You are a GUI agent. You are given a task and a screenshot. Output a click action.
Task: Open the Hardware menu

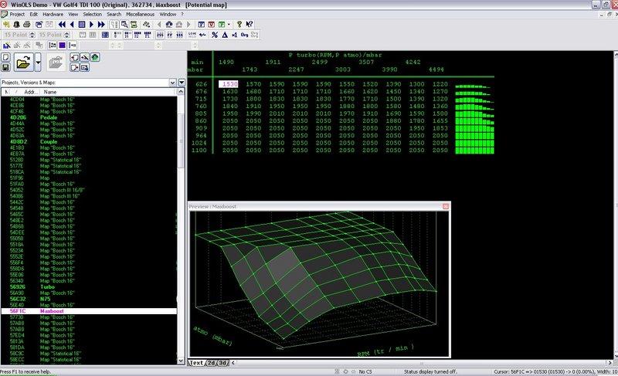[53, 14]
